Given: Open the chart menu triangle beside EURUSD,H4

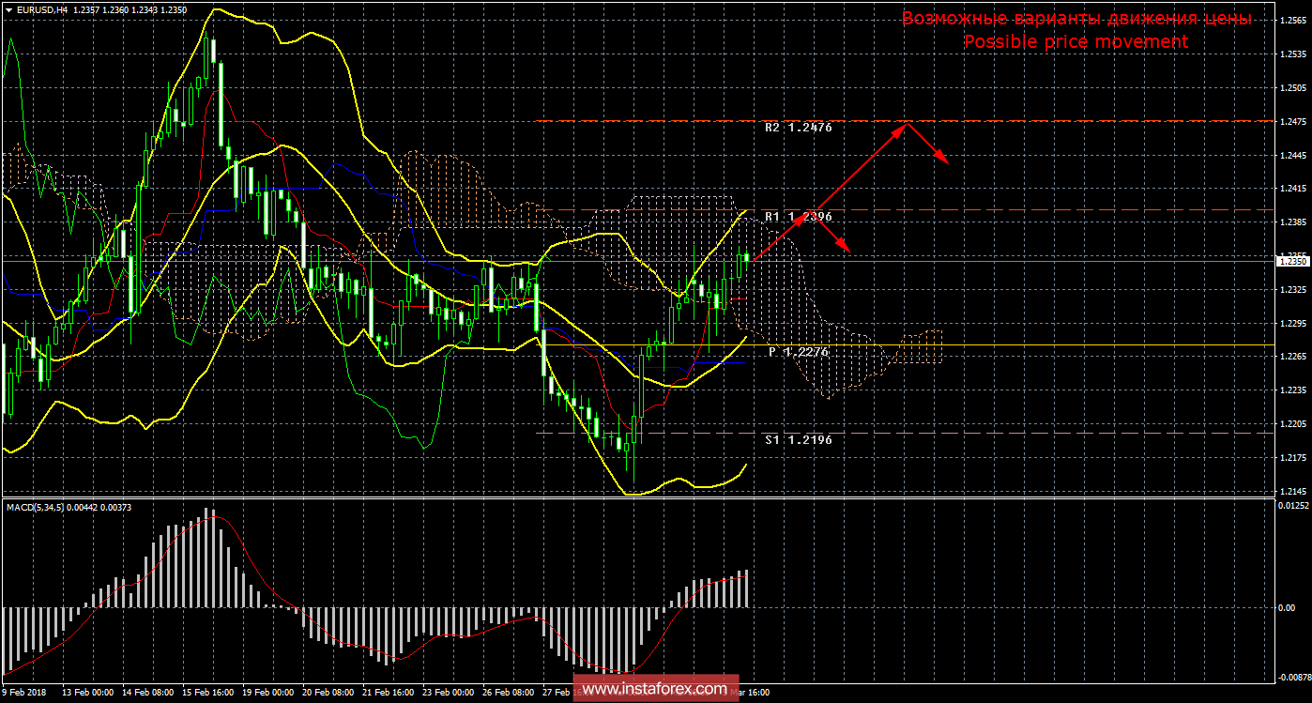Looking at the screenshot, I should pos(8,8).
